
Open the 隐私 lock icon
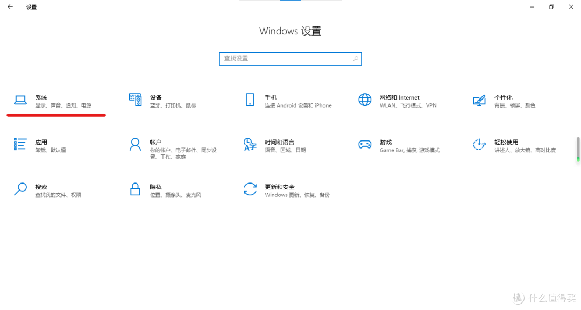click(x=135, y=189)
